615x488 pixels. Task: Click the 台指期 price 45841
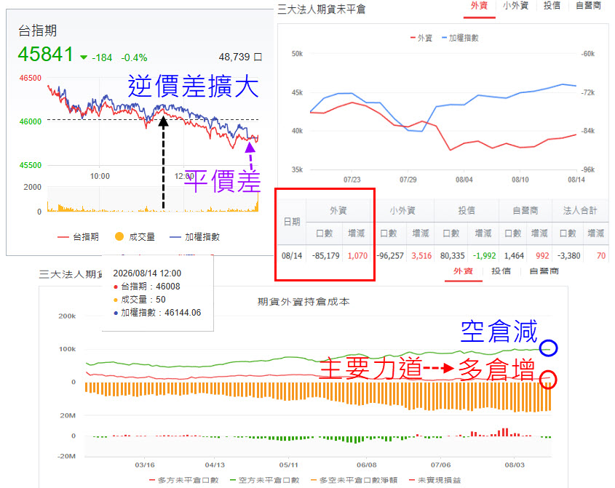tap(46, 54)
